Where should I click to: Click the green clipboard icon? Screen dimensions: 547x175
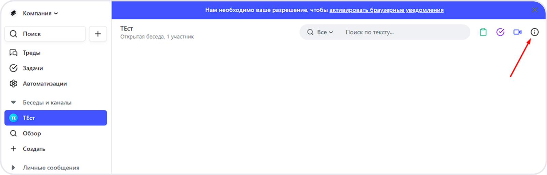(x=483, y=32)
